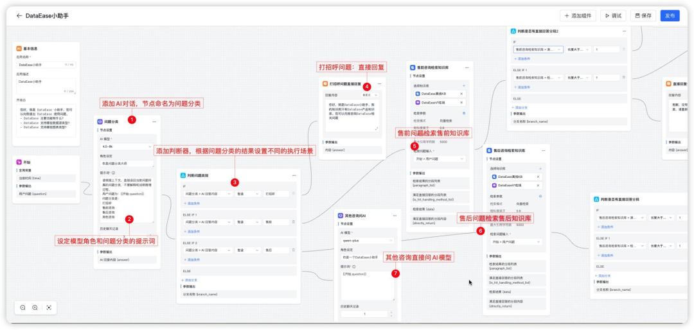Click the 售前咨询检索知识库 node icon
694x330 pixels.
pos(413,67)
